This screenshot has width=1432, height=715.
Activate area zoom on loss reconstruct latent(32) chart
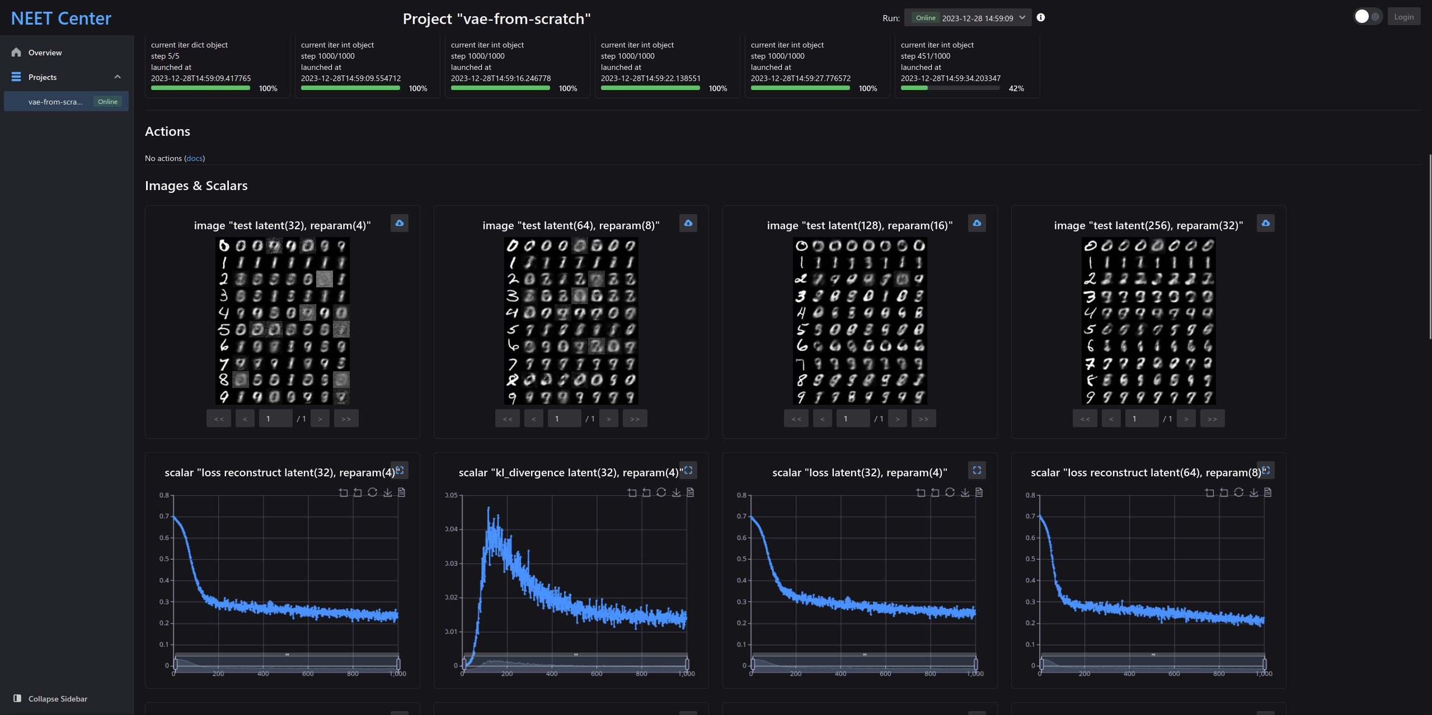[x=343, y=493]
